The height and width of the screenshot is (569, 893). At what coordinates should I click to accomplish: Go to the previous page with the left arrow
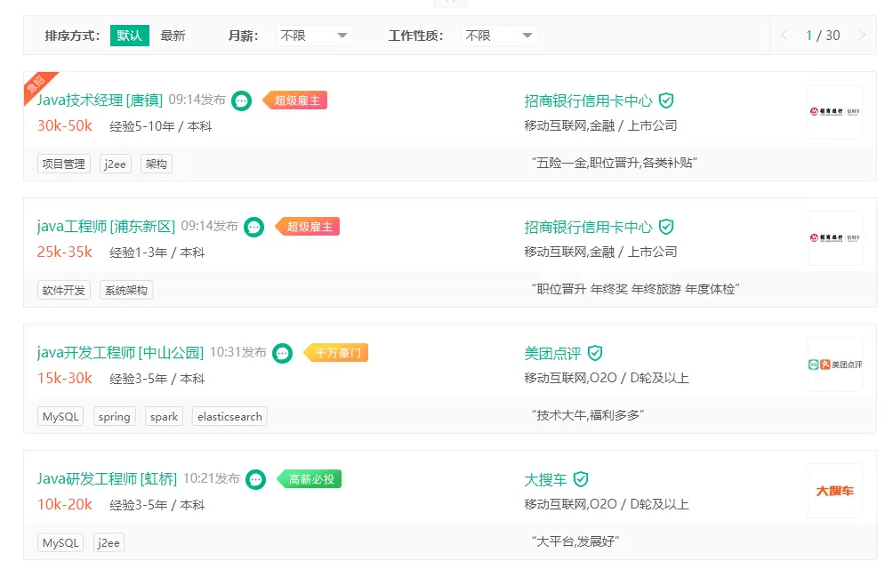click(x=784, y=36)
